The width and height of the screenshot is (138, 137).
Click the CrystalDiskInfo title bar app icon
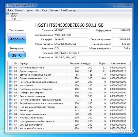[8, 5]
